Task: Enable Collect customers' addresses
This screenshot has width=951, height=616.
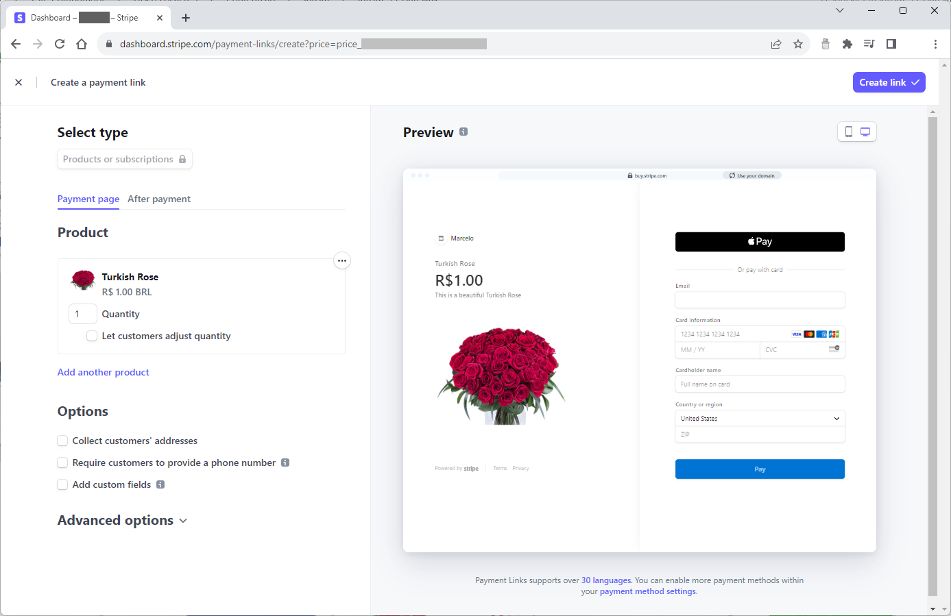Action: [x=62, y=441]
